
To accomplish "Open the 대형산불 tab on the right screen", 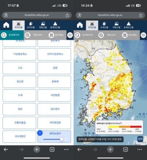I will pyautogui.click(x=117, y=25).
